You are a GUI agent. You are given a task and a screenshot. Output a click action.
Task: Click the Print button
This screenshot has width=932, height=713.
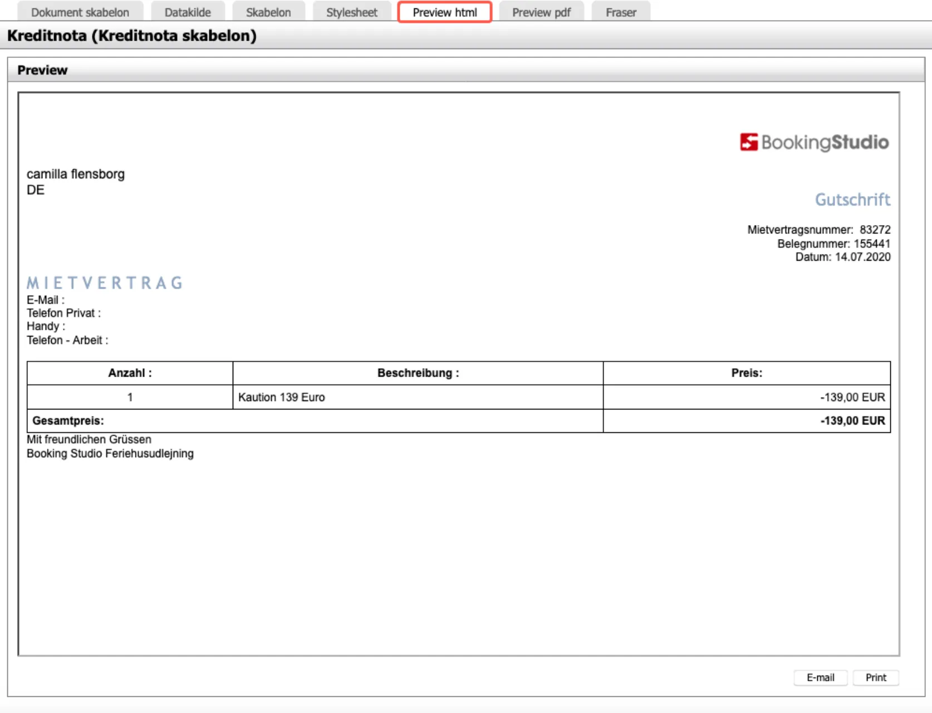click(875, 677)
